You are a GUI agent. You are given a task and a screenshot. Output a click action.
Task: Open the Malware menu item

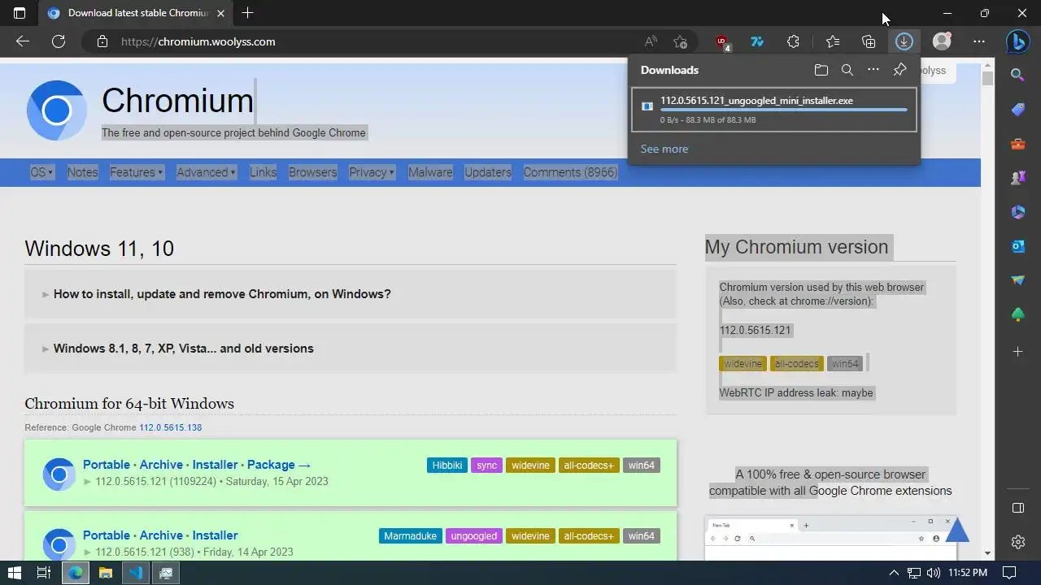click(x=430, y=172)
